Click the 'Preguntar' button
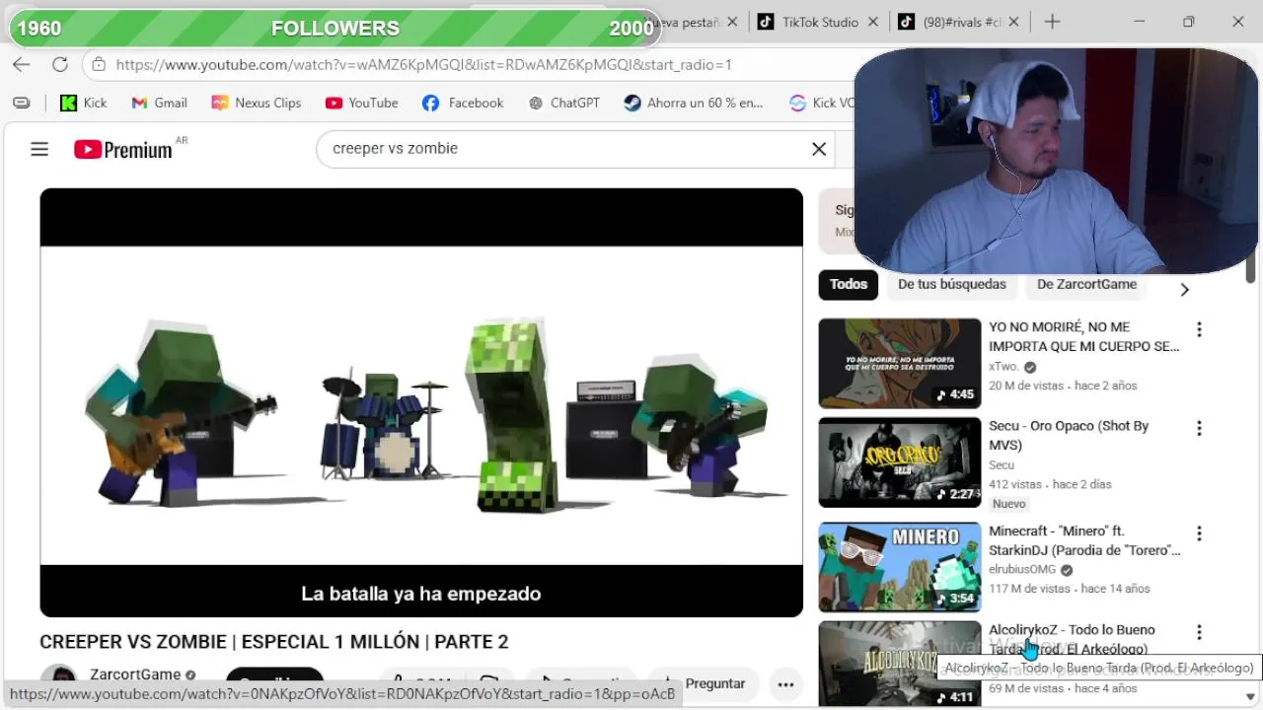 coord(703,684)
